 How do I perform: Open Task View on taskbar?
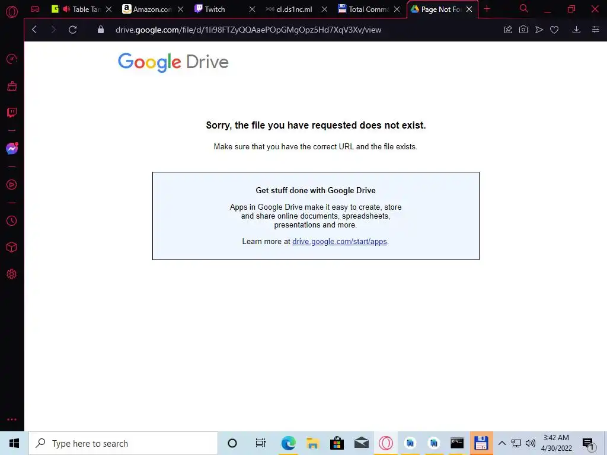[261, 443]
